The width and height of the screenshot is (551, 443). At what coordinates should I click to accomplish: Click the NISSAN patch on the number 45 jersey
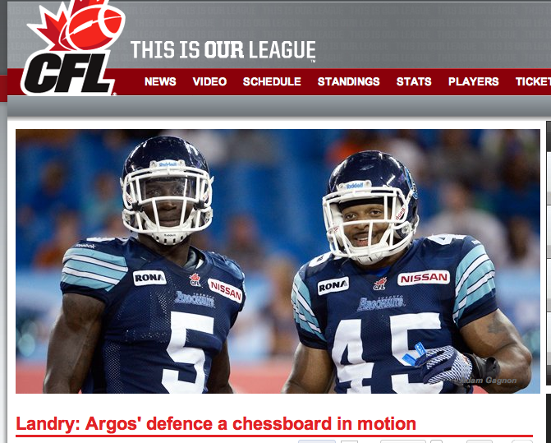pos(424,278)
